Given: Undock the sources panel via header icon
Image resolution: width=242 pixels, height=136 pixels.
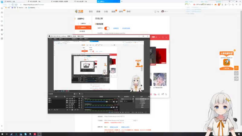Looking at the screenshot, I should coord(83,96).
